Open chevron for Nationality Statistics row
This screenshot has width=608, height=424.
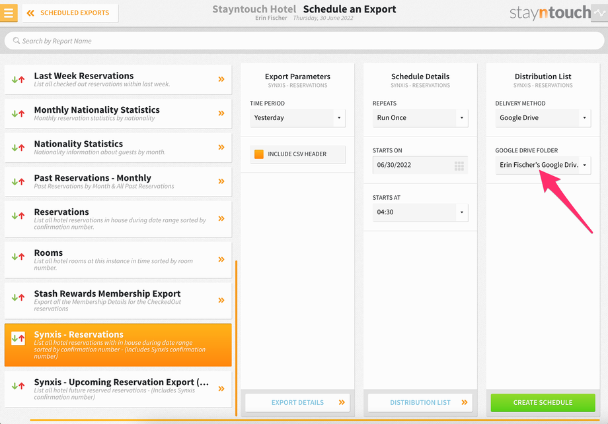click(221, 148)
